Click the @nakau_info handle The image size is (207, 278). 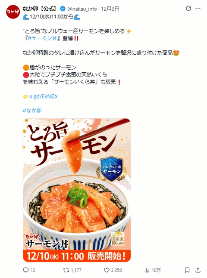coord(82,9)
